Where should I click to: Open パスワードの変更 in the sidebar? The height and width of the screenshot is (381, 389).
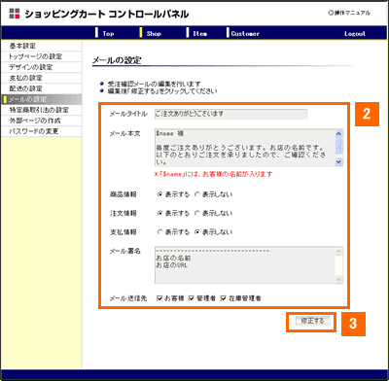[x=41, y=131]
